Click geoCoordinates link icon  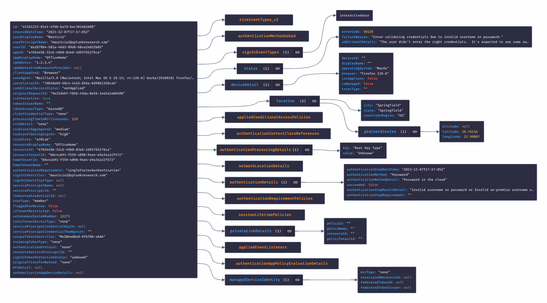click(415, 132)
